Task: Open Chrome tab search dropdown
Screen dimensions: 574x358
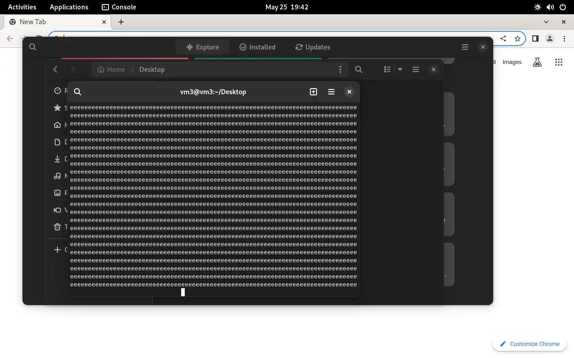Action: pos(546,21)
